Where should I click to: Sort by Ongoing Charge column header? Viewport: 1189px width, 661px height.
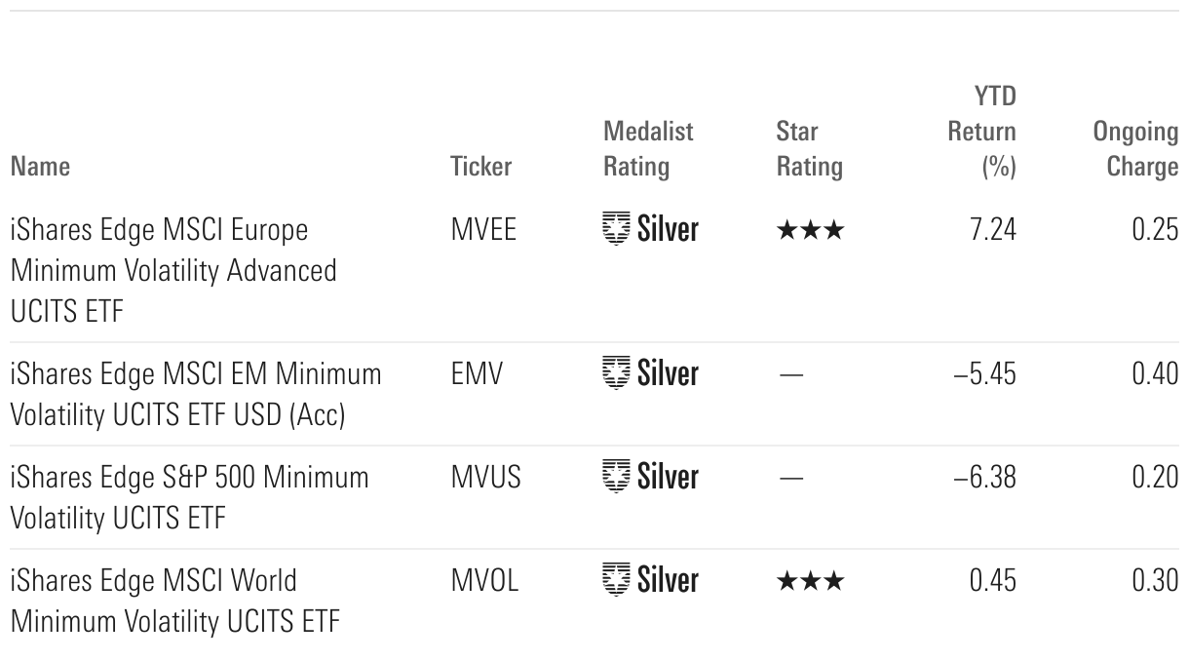click(1135, 148)
